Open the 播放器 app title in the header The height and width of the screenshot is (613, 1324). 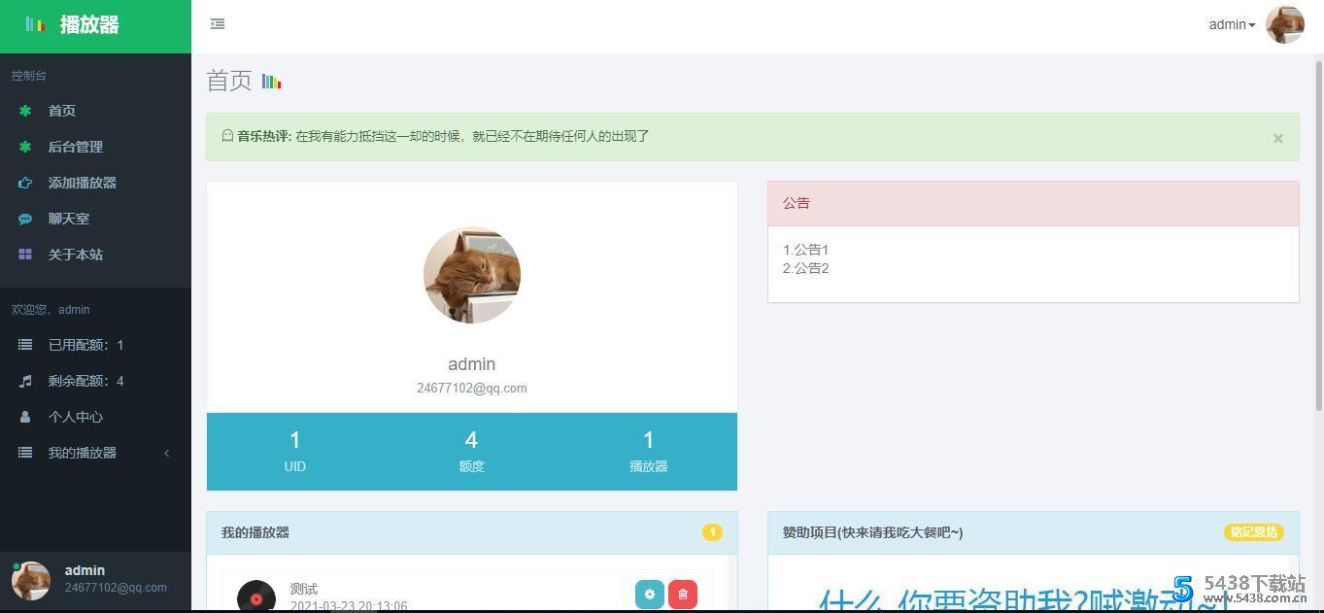[x=88, y=24]
